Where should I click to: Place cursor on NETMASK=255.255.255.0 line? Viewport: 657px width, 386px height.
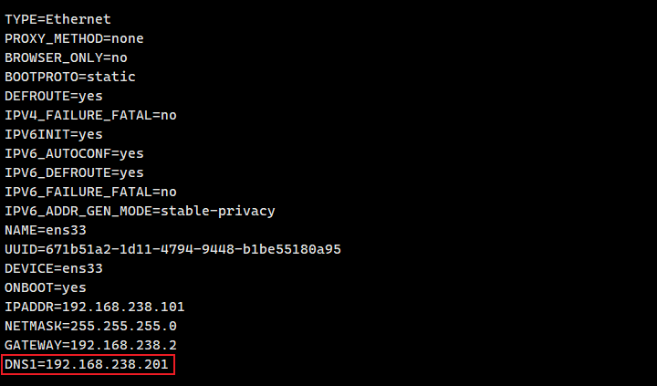click(90, 326)
